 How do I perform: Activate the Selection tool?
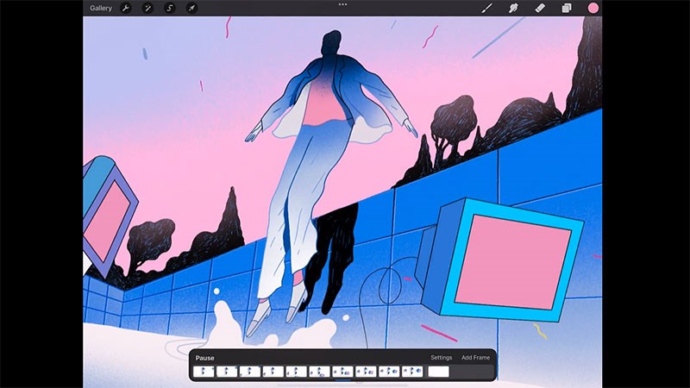click(170, 8)
